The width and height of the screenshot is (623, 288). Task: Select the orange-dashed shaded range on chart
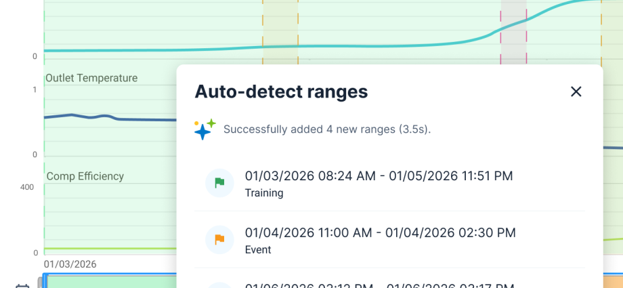280,27
